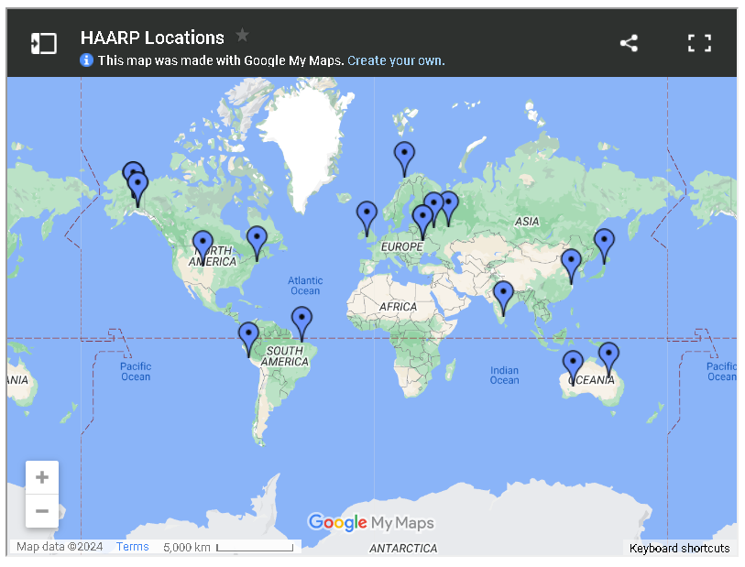Select the eastern Australia location pin
745x567 pixels.
[608, 356]
